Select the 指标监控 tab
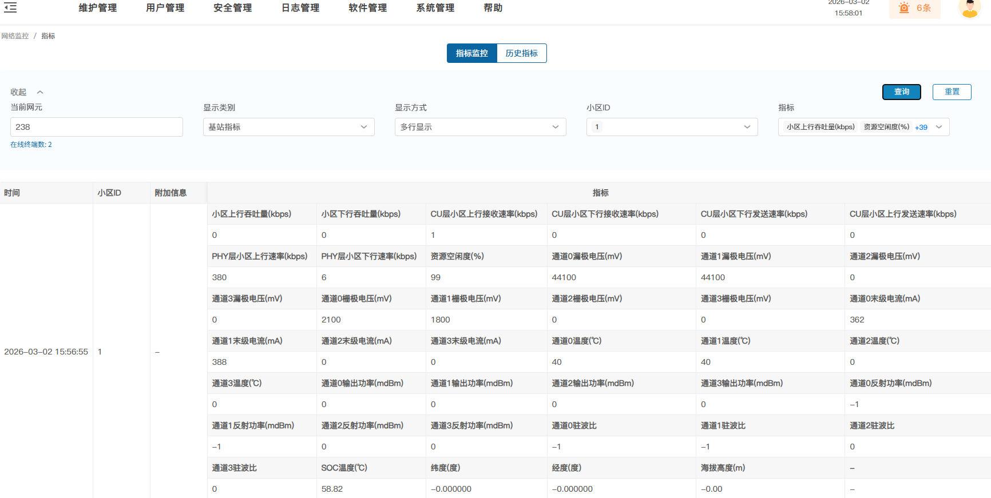The image size is (991, 498). pos(471,53)
